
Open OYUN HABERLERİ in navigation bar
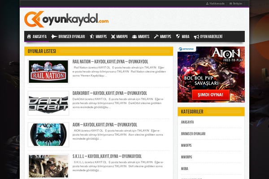pos(211,37)
